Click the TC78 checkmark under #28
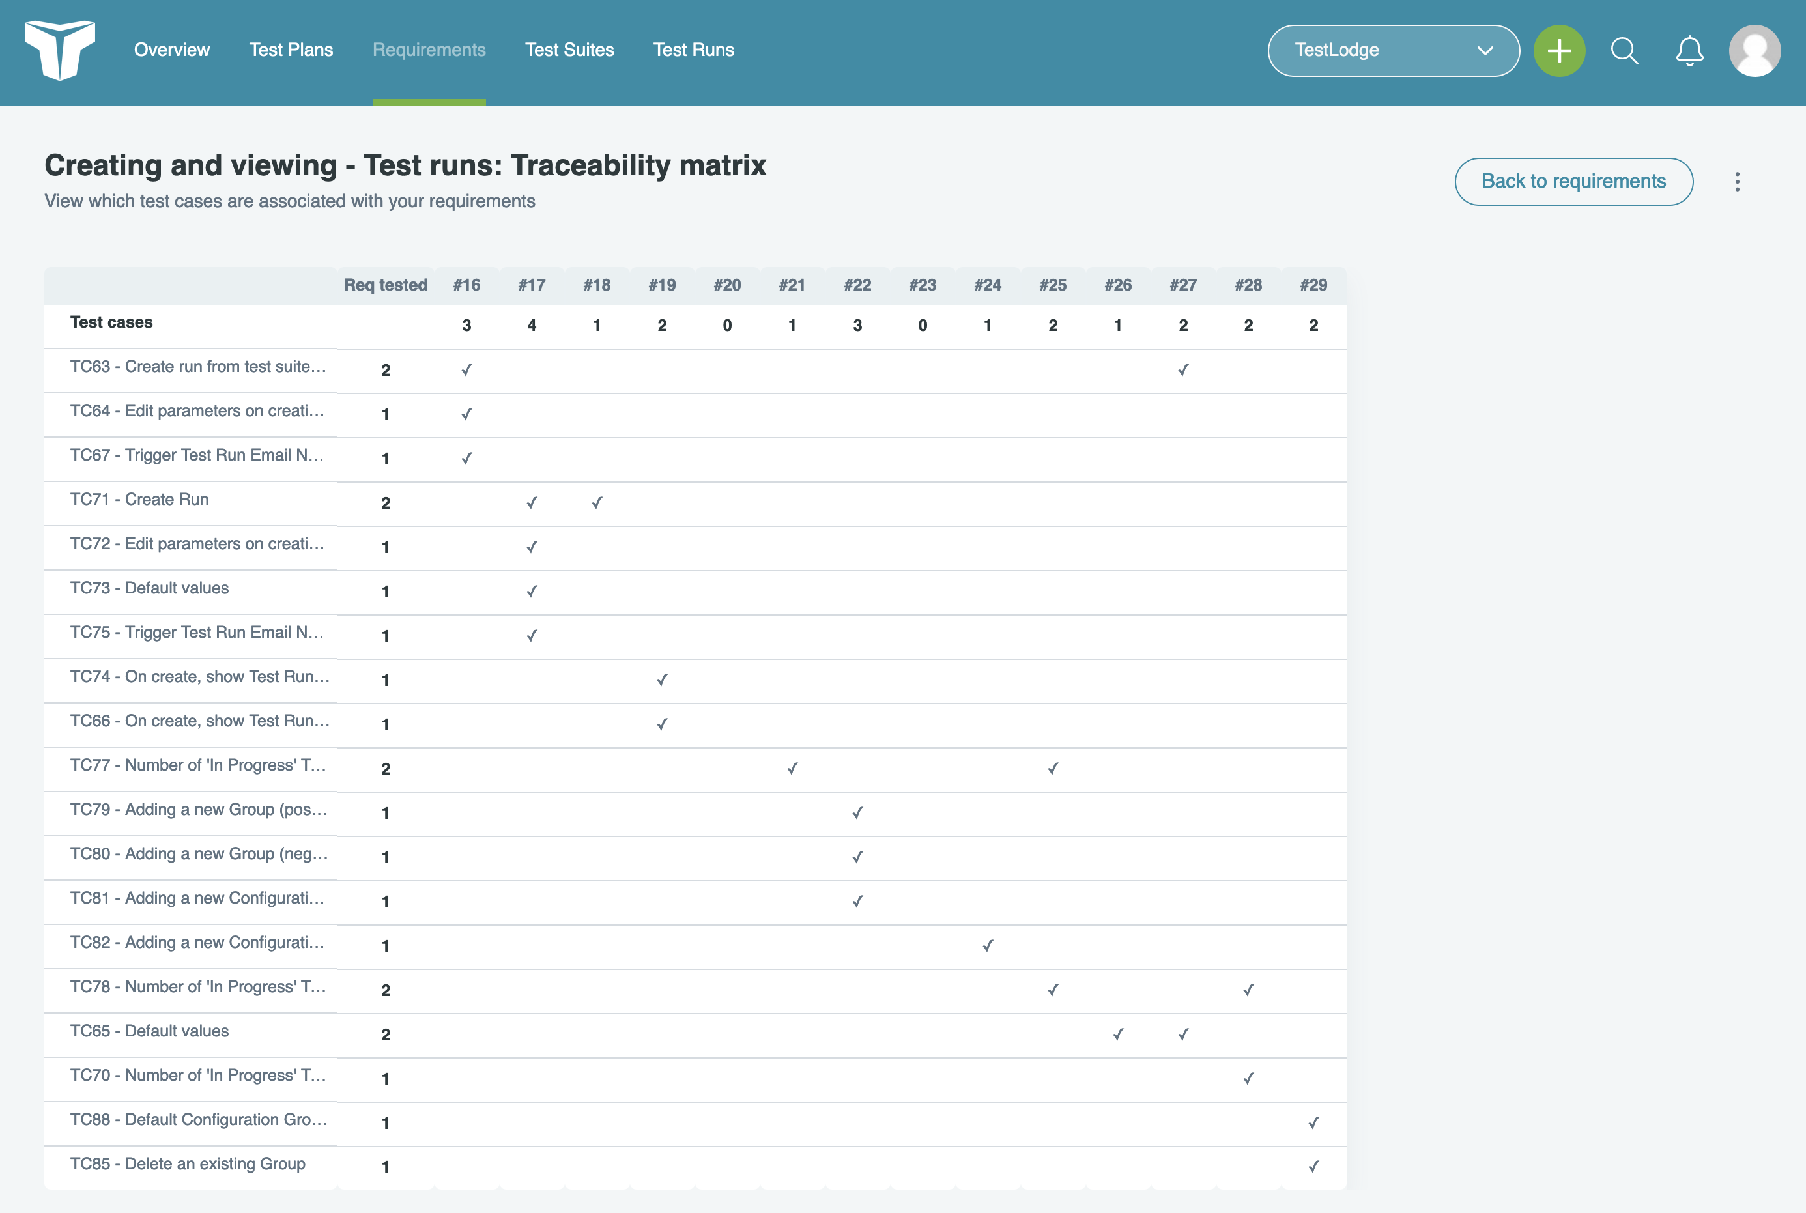 (x=1248, y=990)
